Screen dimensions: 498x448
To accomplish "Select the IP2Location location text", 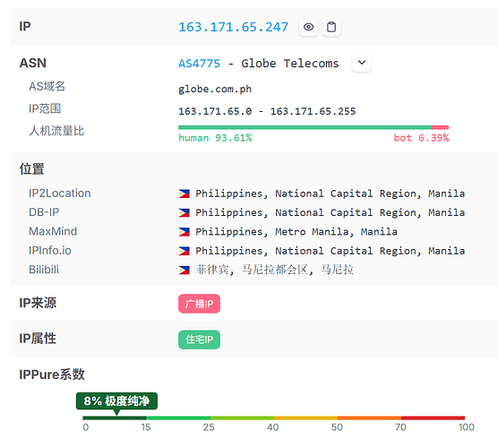I will click(x=330, y=194).
